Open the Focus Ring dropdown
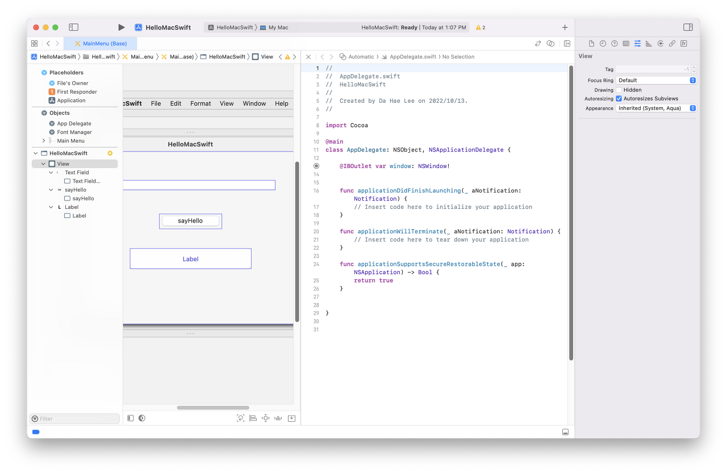Screen dimensions: 727x474 pyautogui.click(x=656, y=81)
